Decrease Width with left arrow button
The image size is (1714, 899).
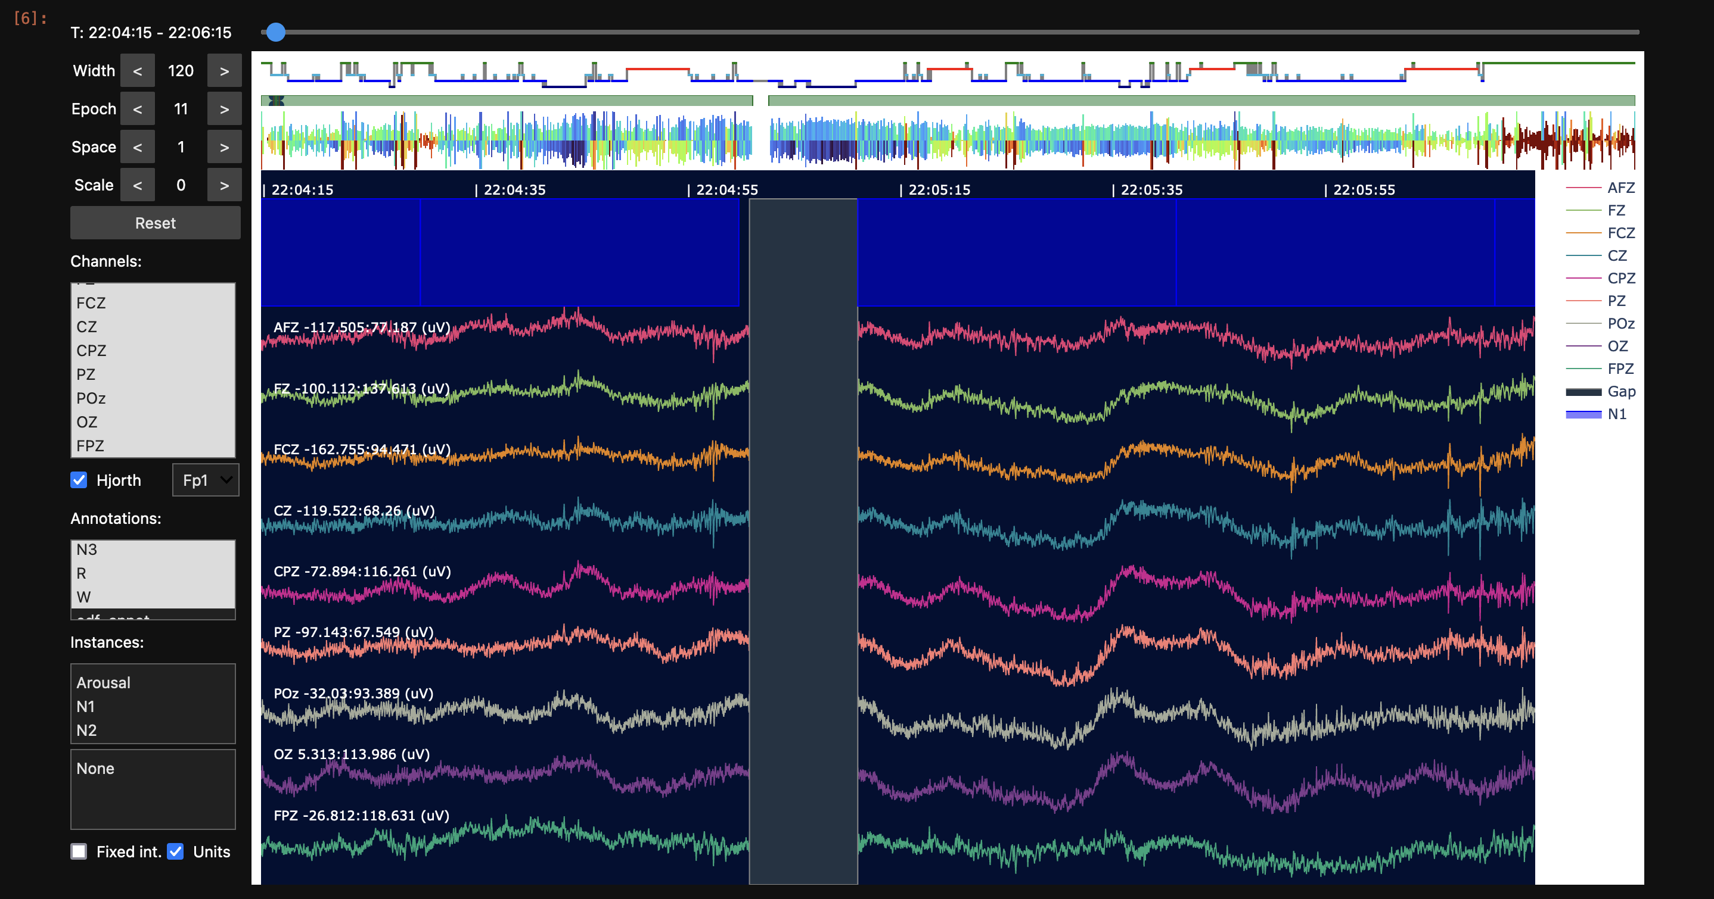click(137, 70)
